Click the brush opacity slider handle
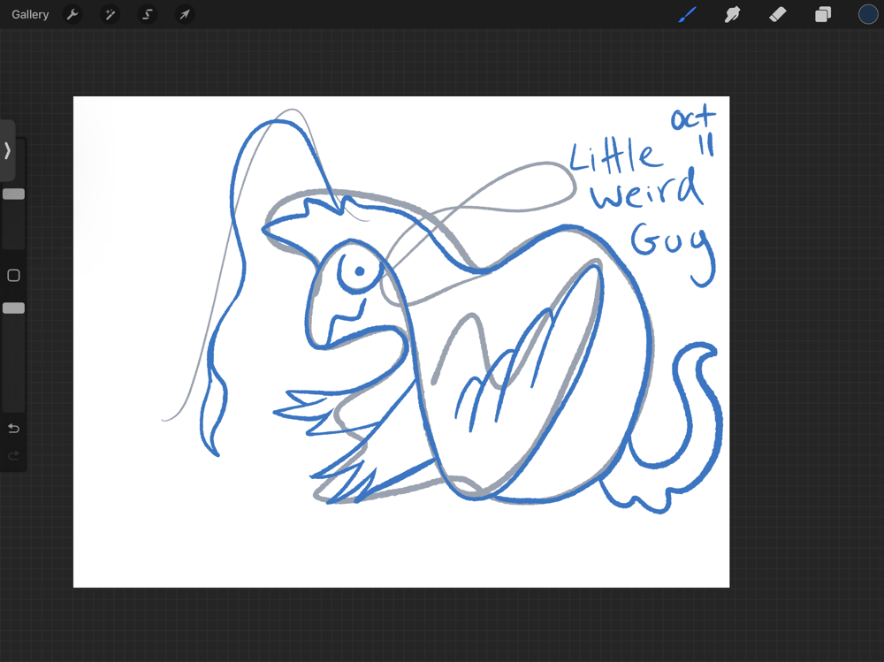This screenshot has width=884, height=662. 13,308
